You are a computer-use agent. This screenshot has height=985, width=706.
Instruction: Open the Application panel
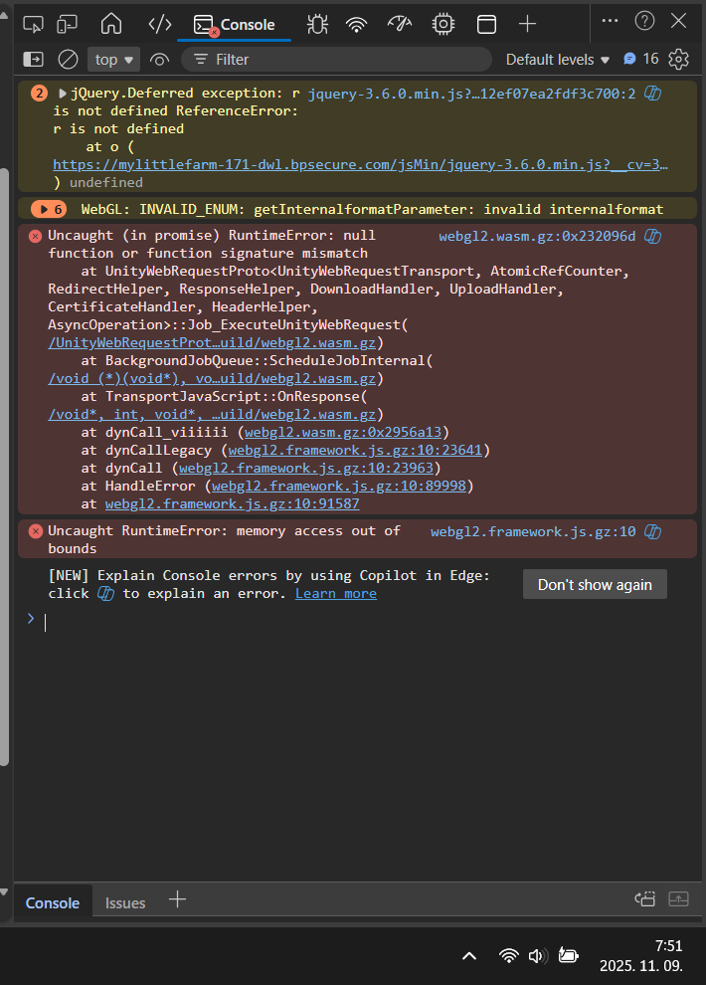[486, 24]
